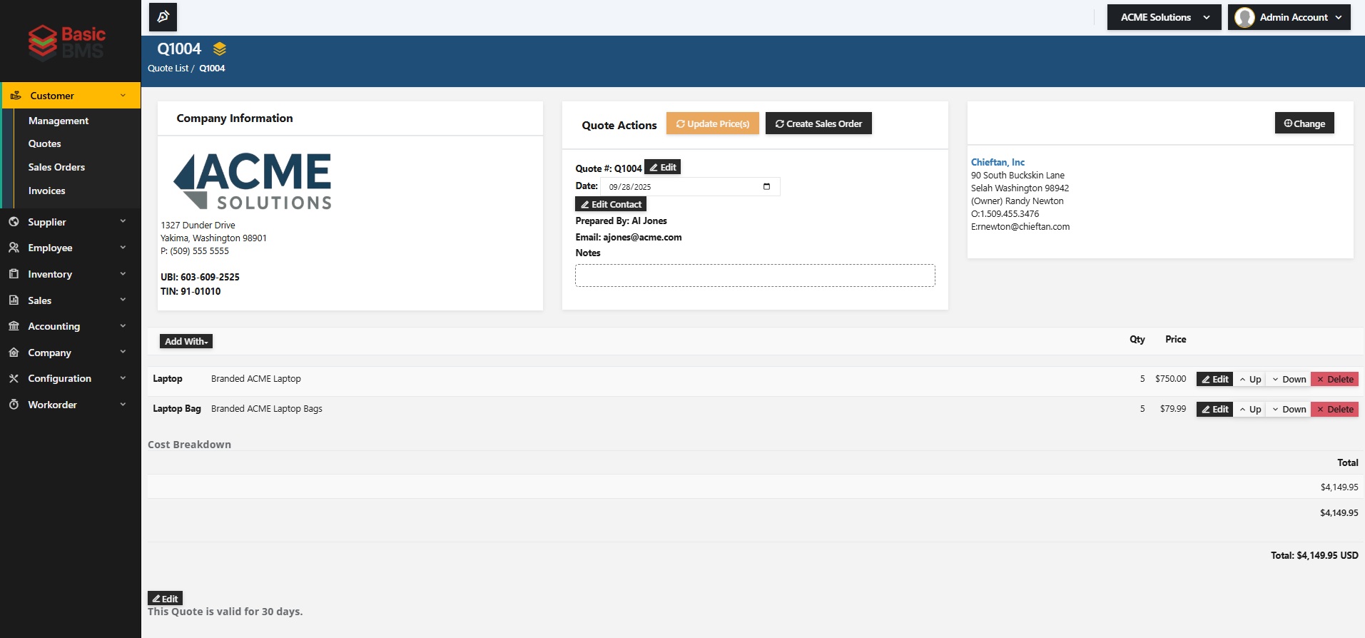Click the yellow layers icon beside Q1004
Viewport: 1365px width, 638px height.
pos(220,49)
